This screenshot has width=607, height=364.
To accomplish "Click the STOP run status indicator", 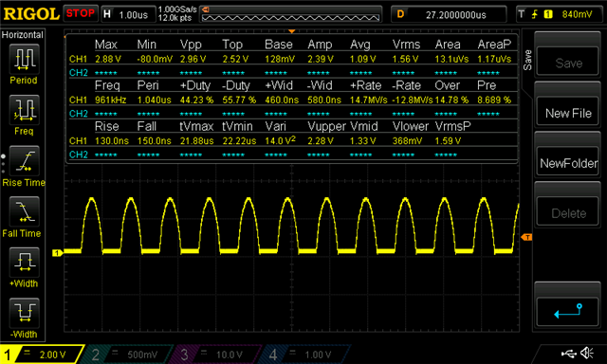I will click(x=81, y=13).
